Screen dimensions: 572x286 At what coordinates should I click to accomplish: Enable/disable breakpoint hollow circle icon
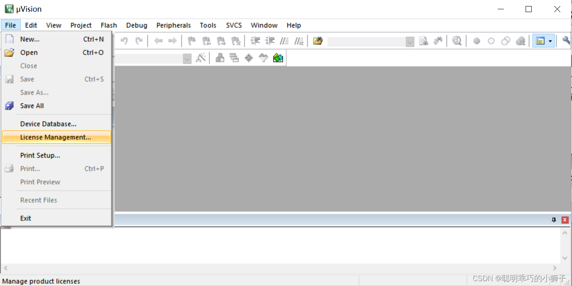click(x=491, y=41)
